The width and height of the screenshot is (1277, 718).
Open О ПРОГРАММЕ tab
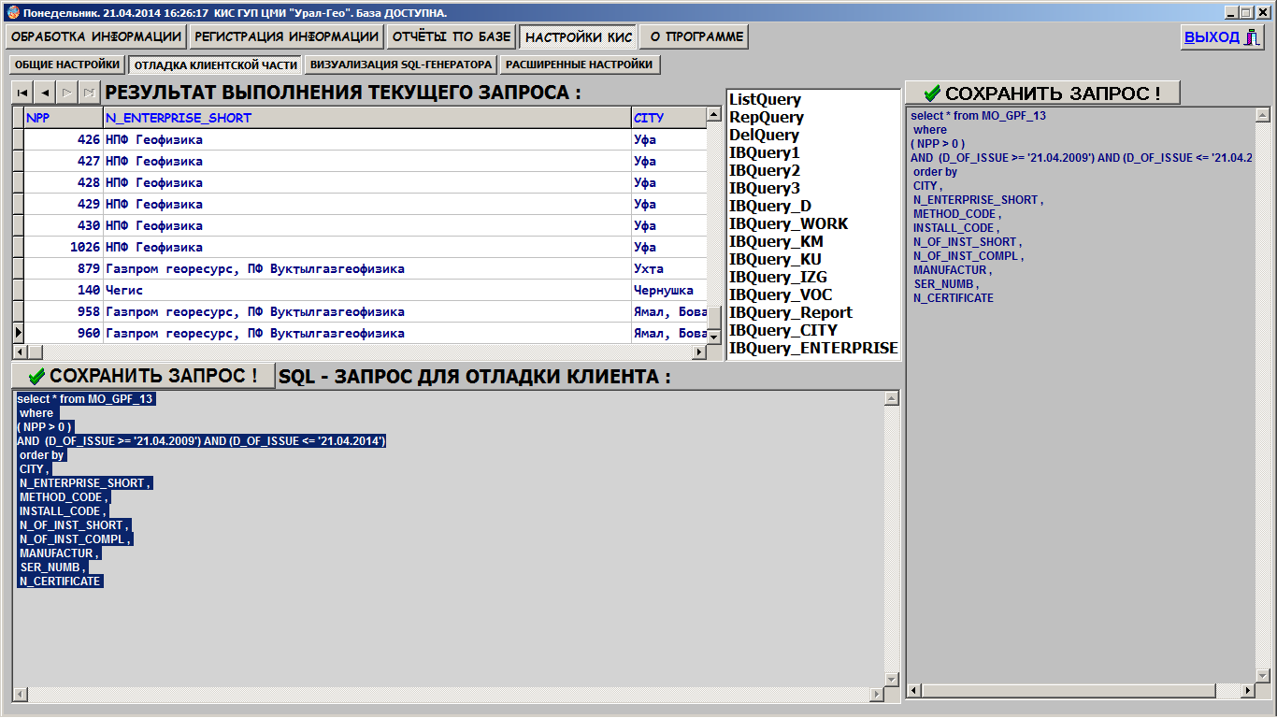pos(696,36)
